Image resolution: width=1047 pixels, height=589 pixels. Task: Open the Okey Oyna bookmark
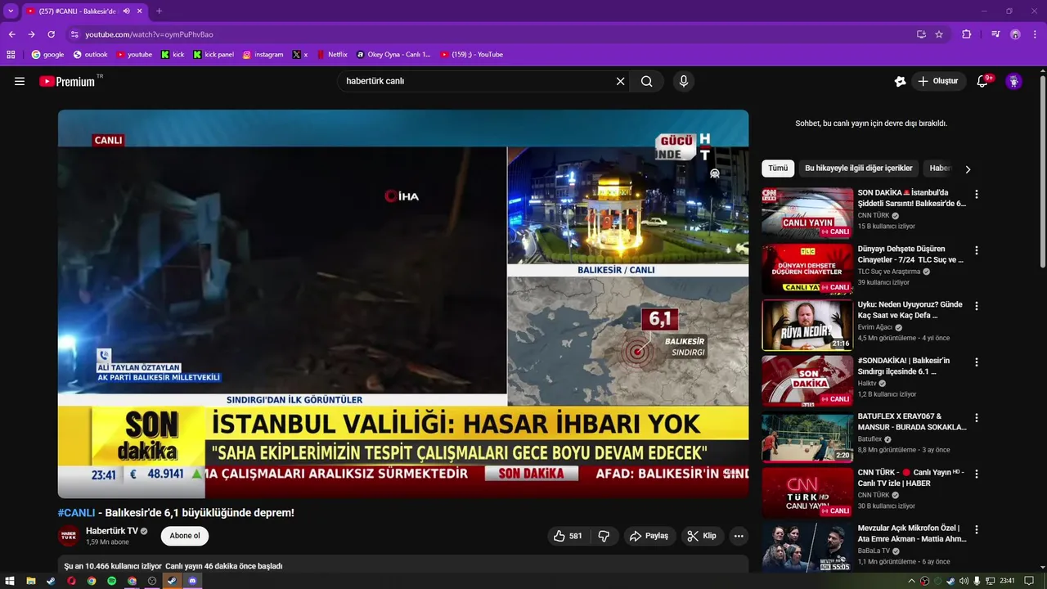pyautogui.click(x=393, y=55)
